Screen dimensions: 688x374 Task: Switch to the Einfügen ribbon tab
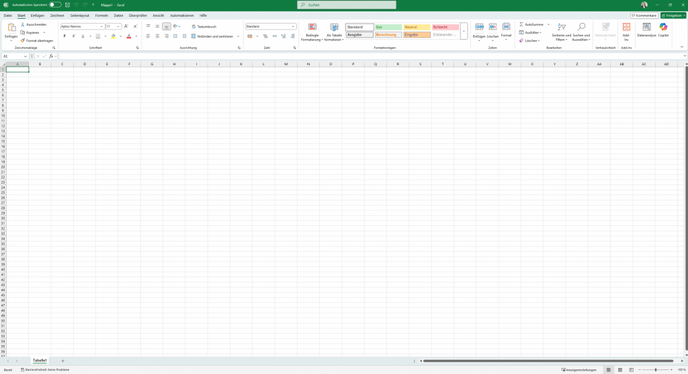38,15
